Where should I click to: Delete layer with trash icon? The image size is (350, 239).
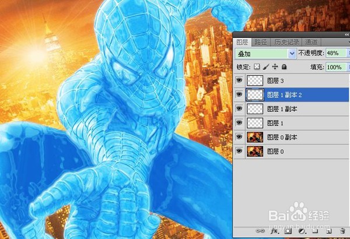pos(342,231)
